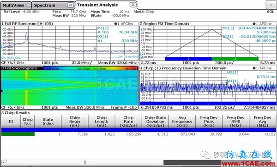This screenshot has width=277, height=167.
Task: Select the blue bar 1 below Frequency Deviation plot
Action: pyautogui.click(x=208, y=104)
